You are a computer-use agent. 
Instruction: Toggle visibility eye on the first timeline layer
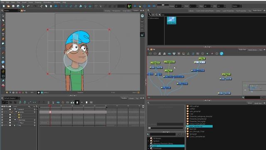pyautogui.click(x=2, y=109)
